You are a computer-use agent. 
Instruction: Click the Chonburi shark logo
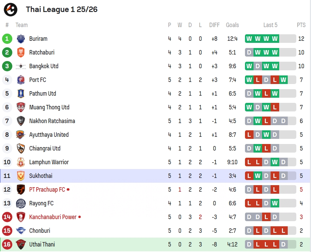coord(21,231)
